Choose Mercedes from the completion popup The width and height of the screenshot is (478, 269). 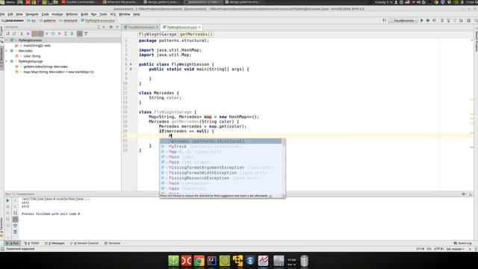(221, 141)
